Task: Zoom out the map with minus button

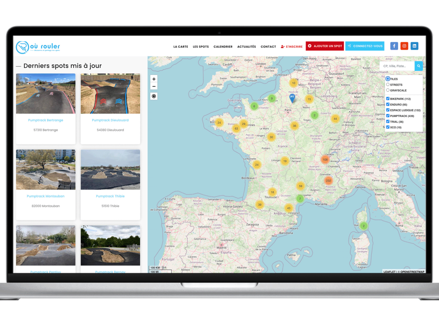Action: 154,86
